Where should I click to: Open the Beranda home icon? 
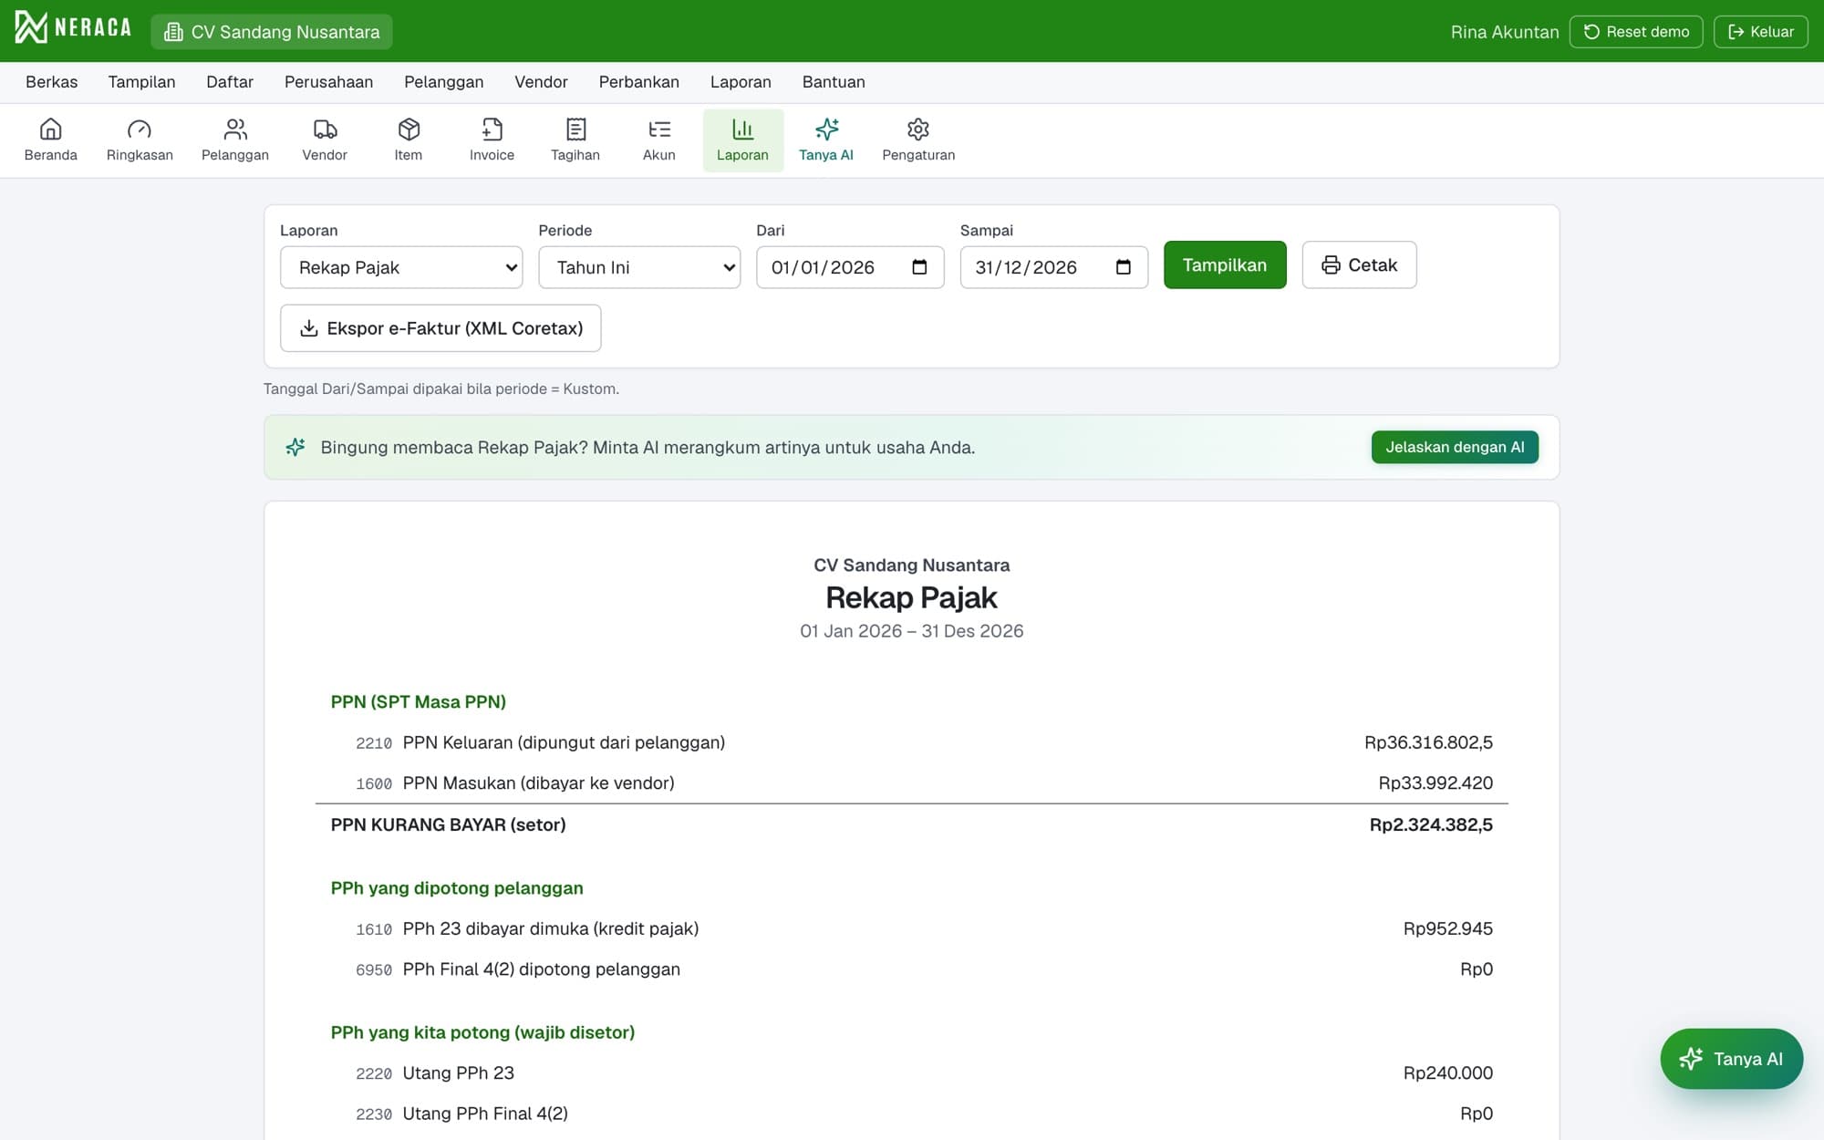(50, 140)
